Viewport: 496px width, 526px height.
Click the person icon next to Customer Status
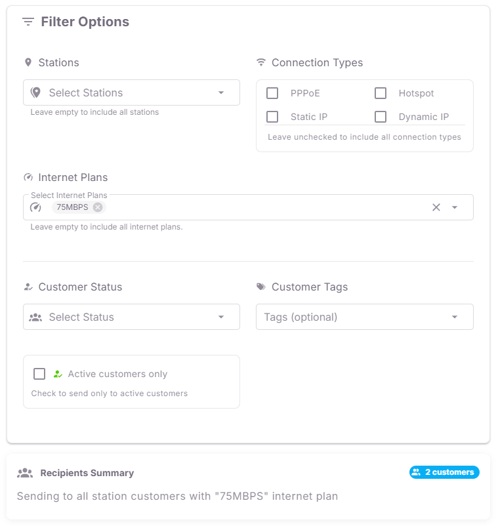click(x=28, y=287)
